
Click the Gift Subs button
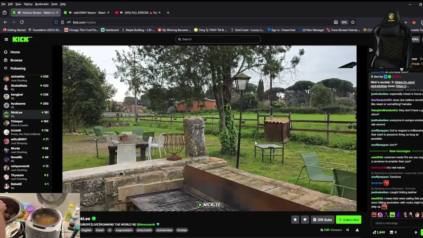click(x=323, y=220)
